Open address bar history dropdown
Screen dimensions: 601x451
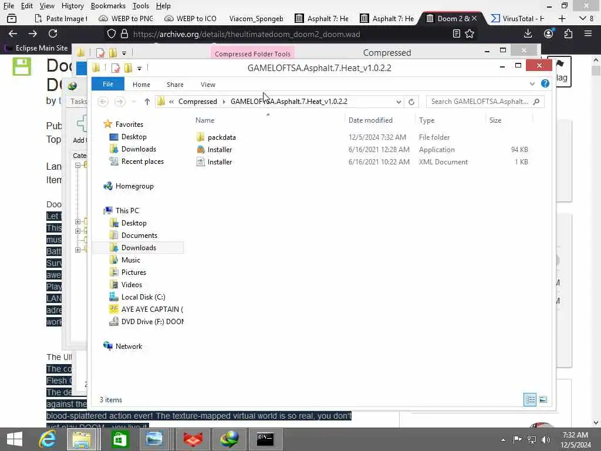tap(399, 102)
